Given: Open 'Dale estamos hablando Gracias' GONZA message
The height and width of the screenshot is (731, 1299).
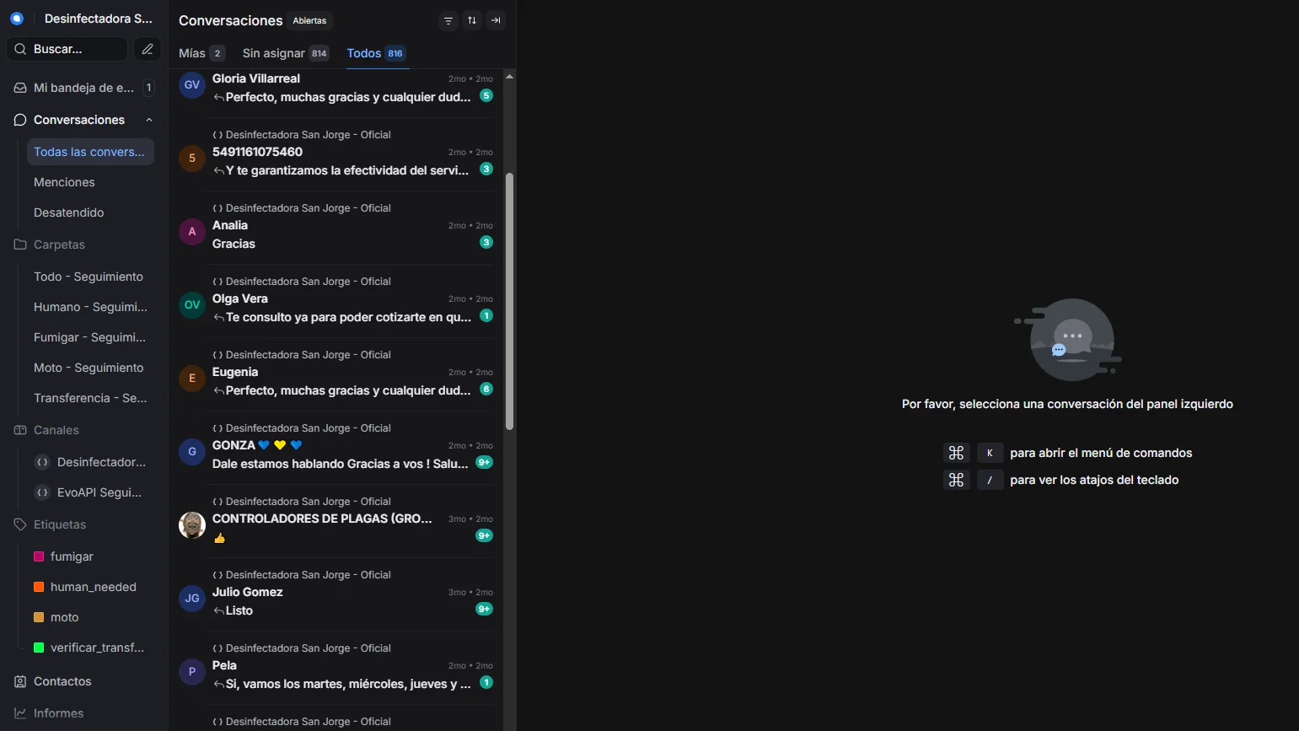Looking at the screenshot, I should click(335, 448).
